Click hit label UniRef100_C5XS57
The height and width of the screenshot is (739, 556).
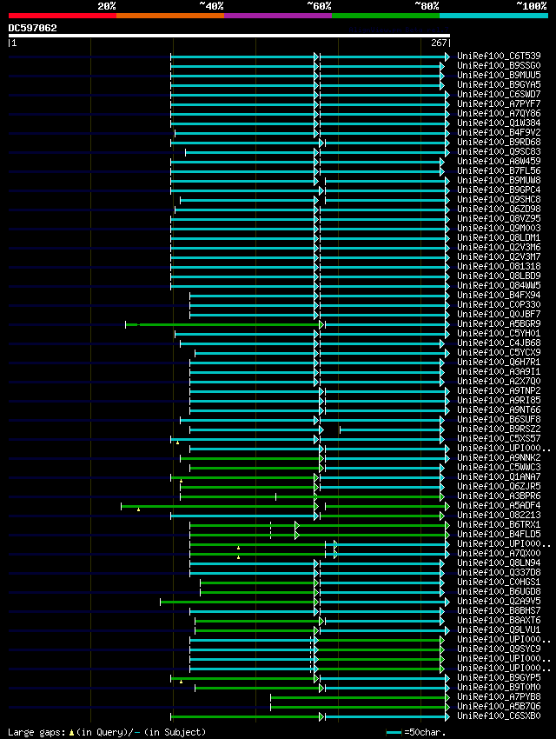tap(499, 438)
